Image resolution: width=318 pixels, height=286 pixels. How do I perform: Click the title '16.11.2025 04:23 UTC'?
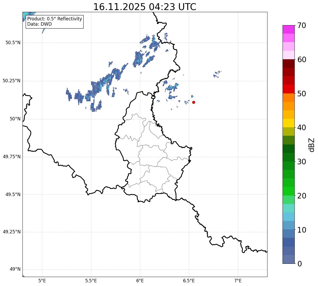click(x=145, y=7)
